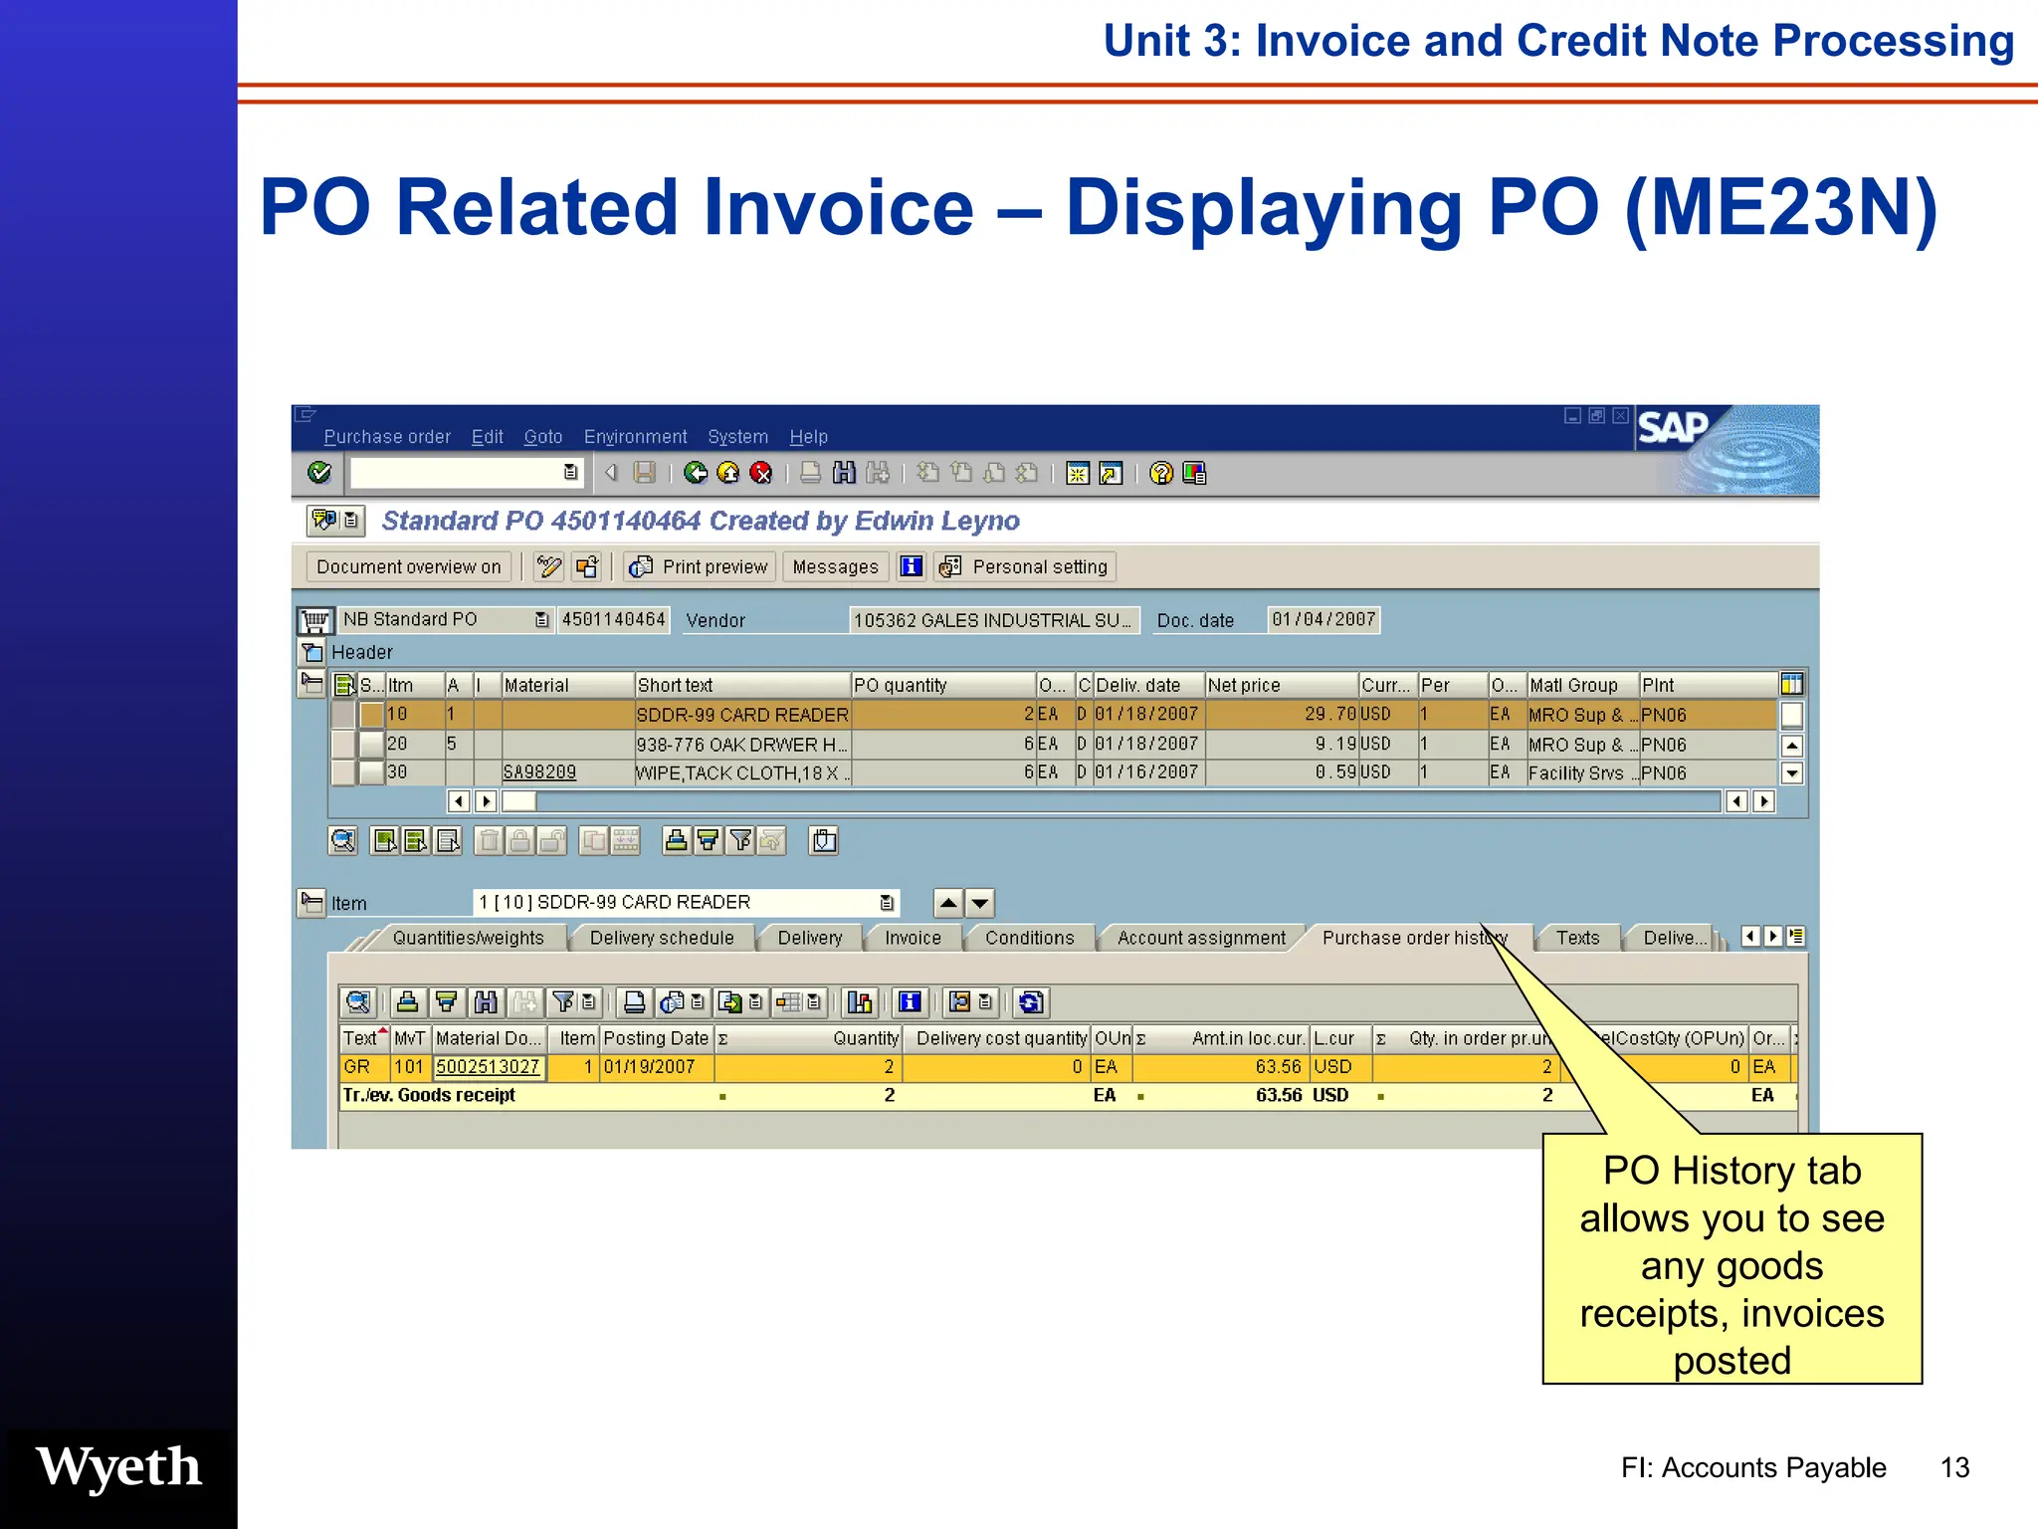Switch to the Invoice tab
This screenshot has height=1529, width=2038.
(913, 938)
